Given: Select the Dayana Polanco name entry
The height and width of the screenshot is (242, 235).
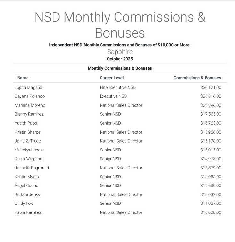Looking at the screenshot, I should pos(29,96).
